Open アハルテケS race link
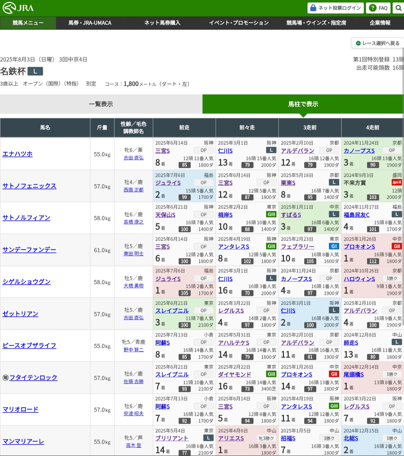 coord(233,343)
